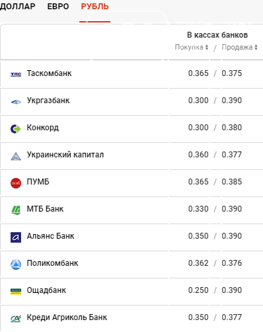The image size is (263, 332).
Task: Click the Альянс Банк logo icon
Action: pyautogui.click(x=16, y=237)
